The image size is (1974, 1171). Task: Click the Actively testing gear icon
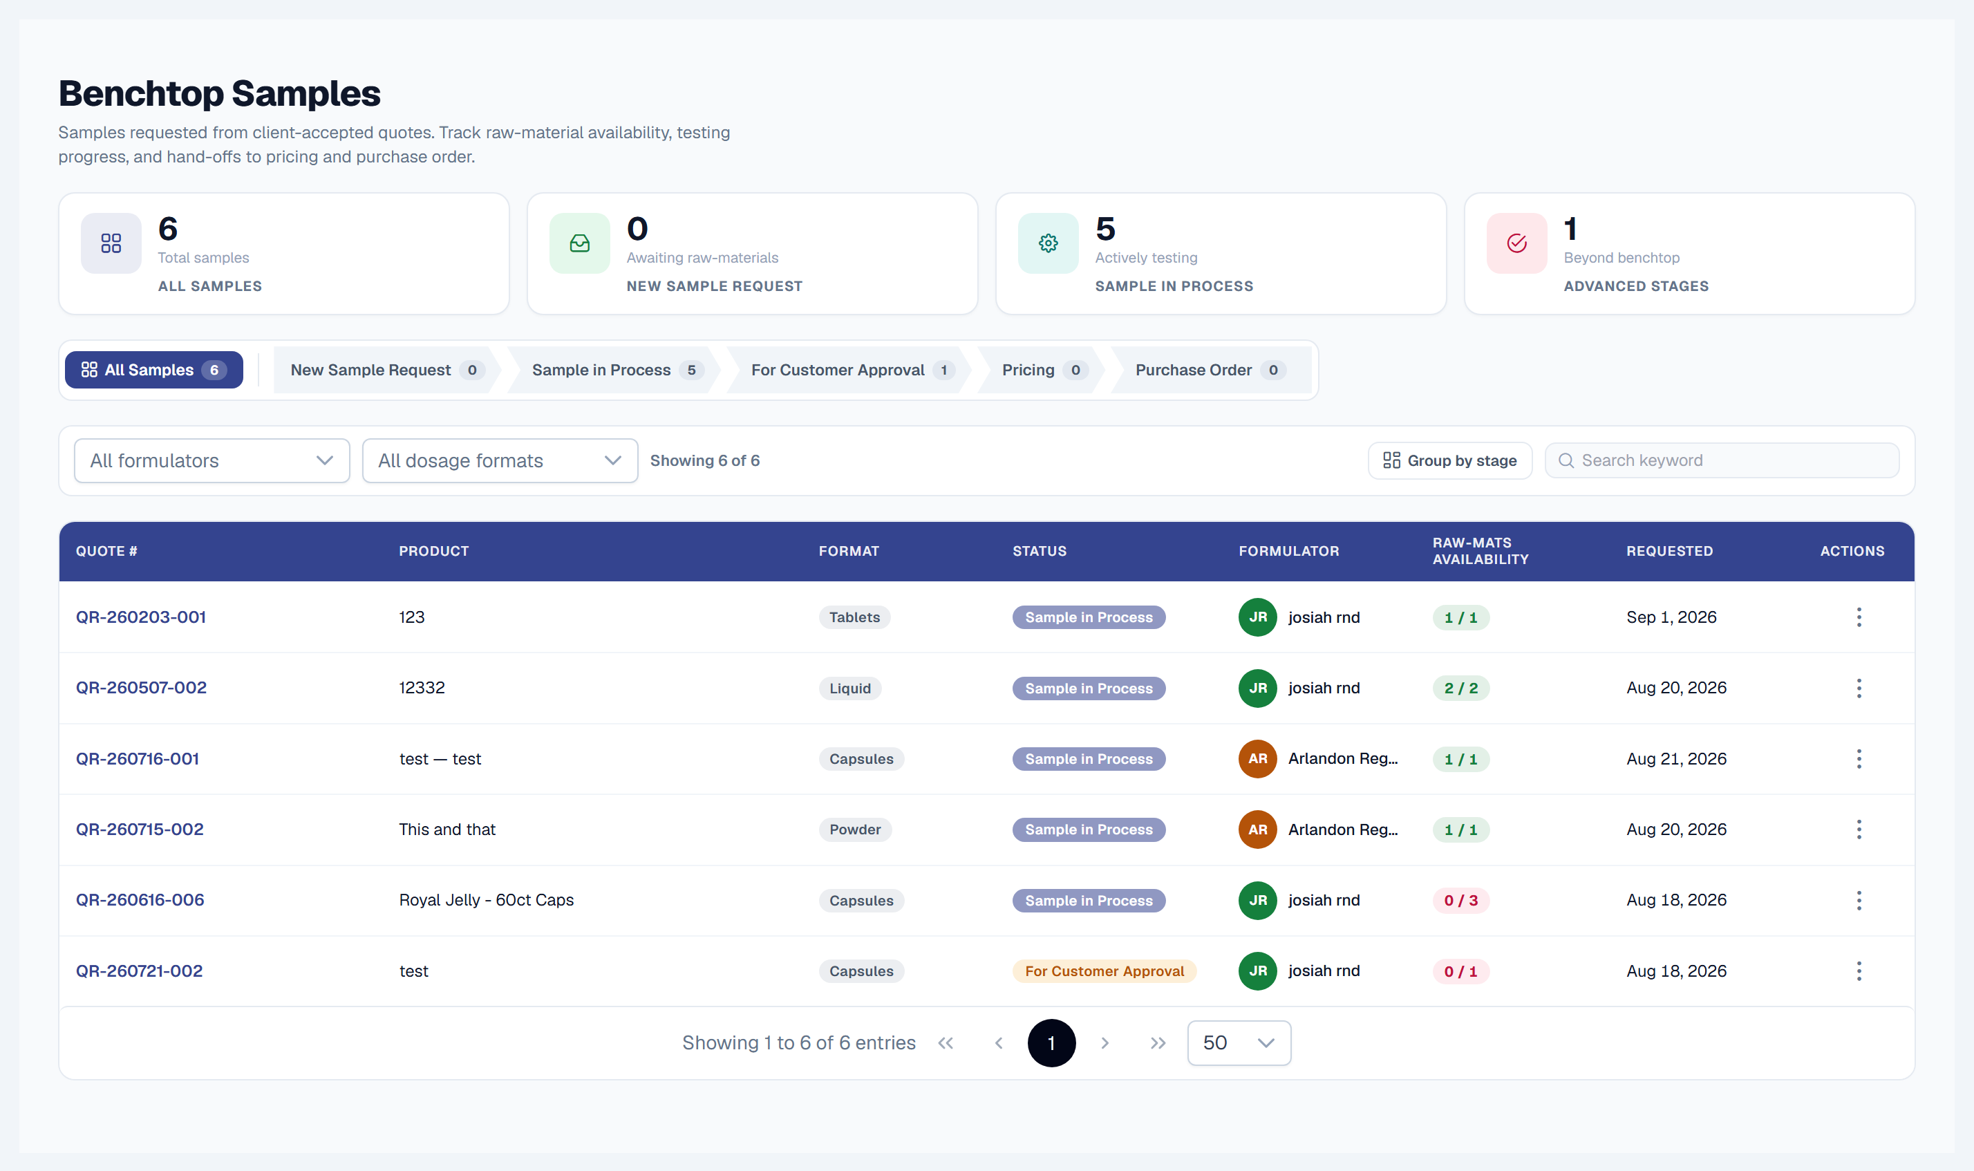coord(1048,243)
